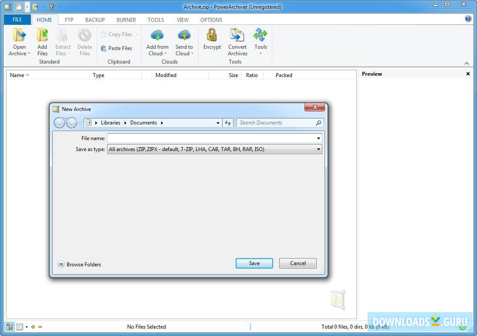Click the new archive quick-access icon

(x=19, y=7)
